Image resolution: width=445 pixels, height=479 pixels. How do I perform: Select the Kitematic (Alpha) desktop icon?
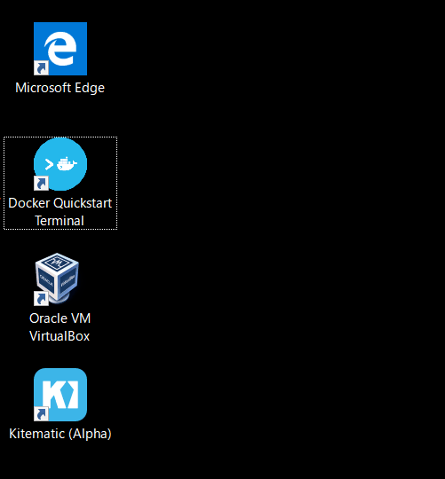pos(60,395)
